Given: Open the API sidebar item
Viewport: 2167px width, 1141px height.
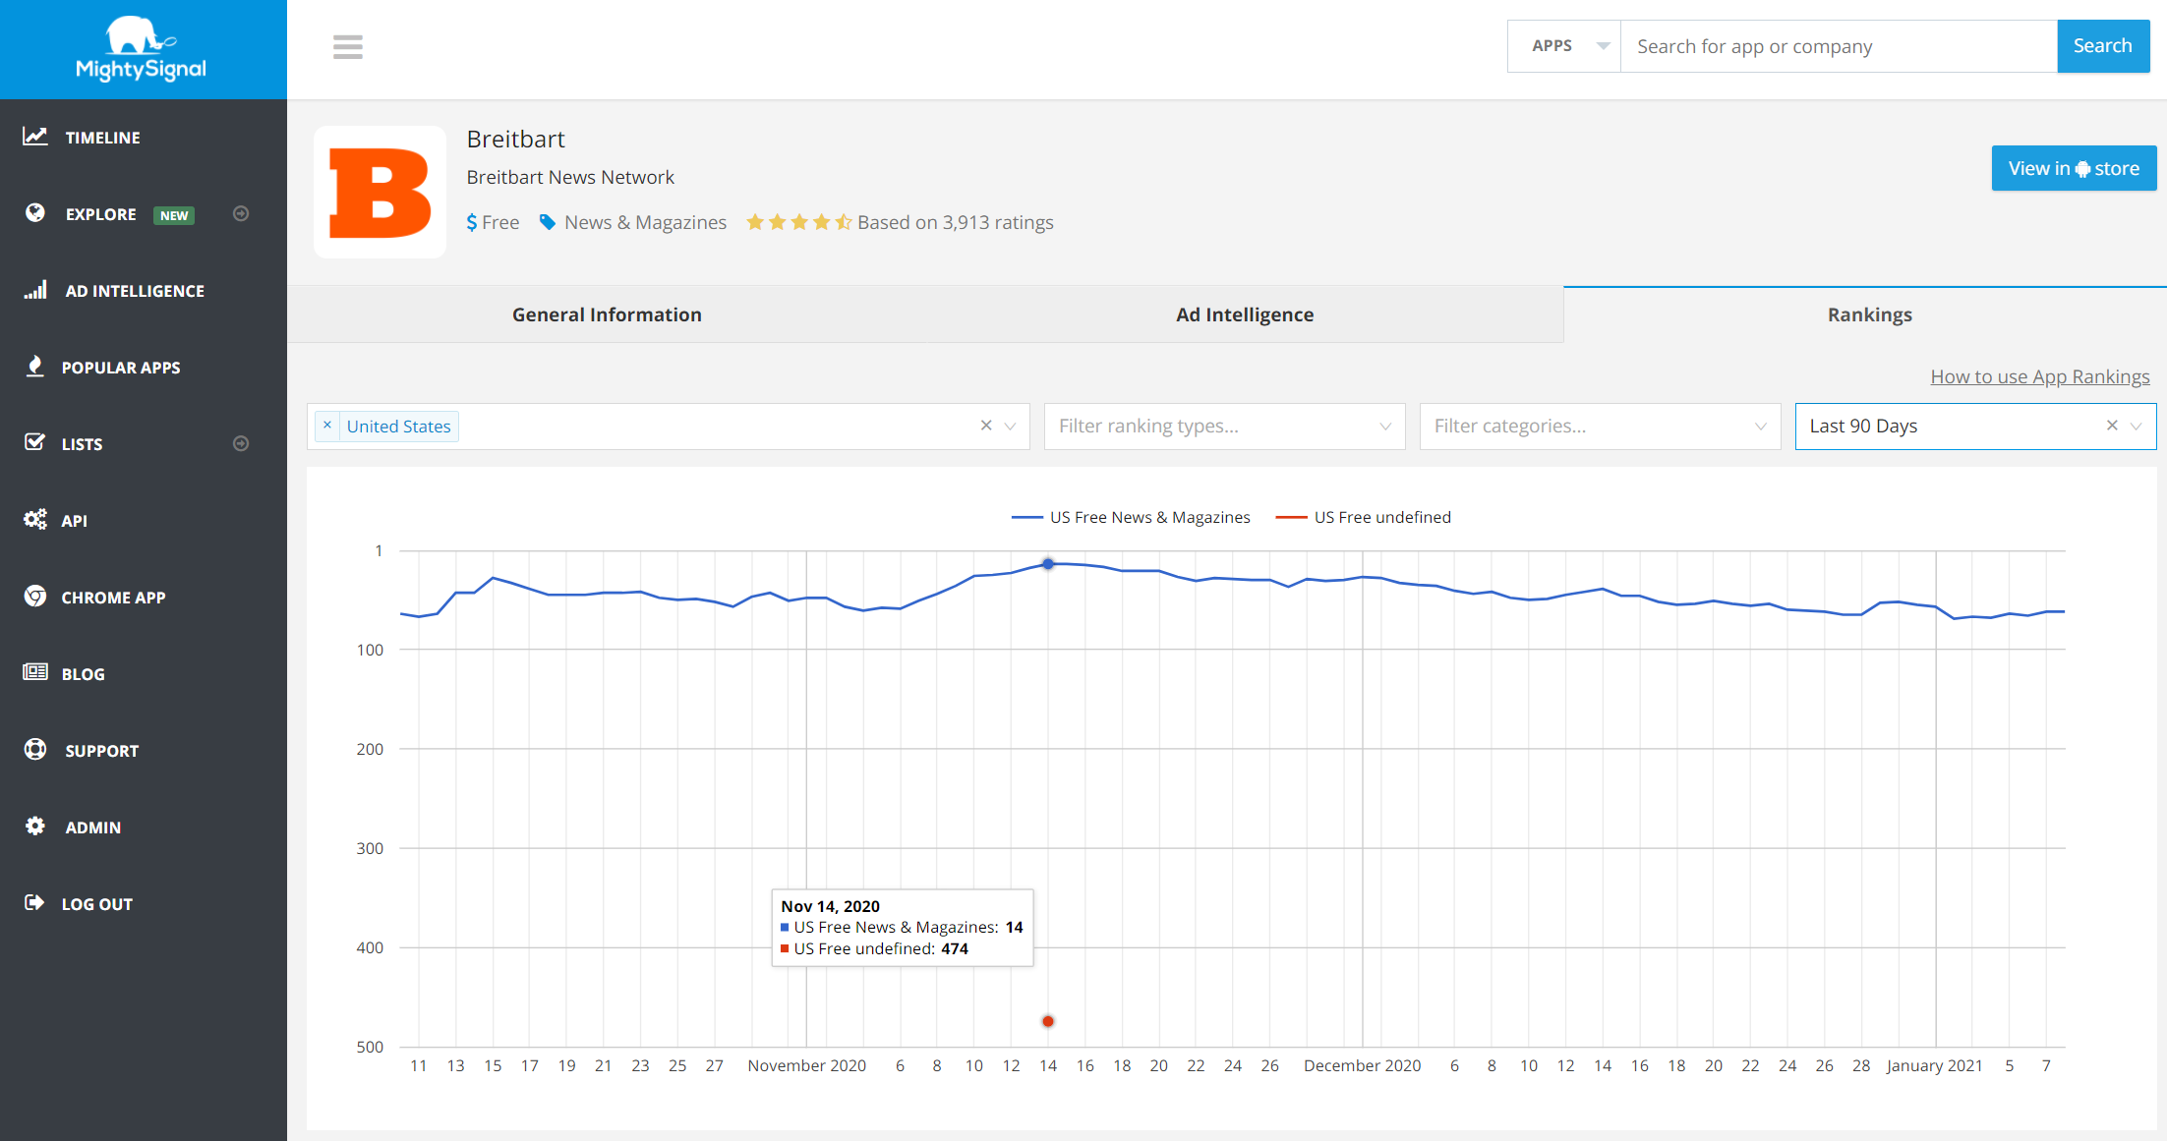Looking at the screenshot, I should pyautogui.click(x=74, y=521).
